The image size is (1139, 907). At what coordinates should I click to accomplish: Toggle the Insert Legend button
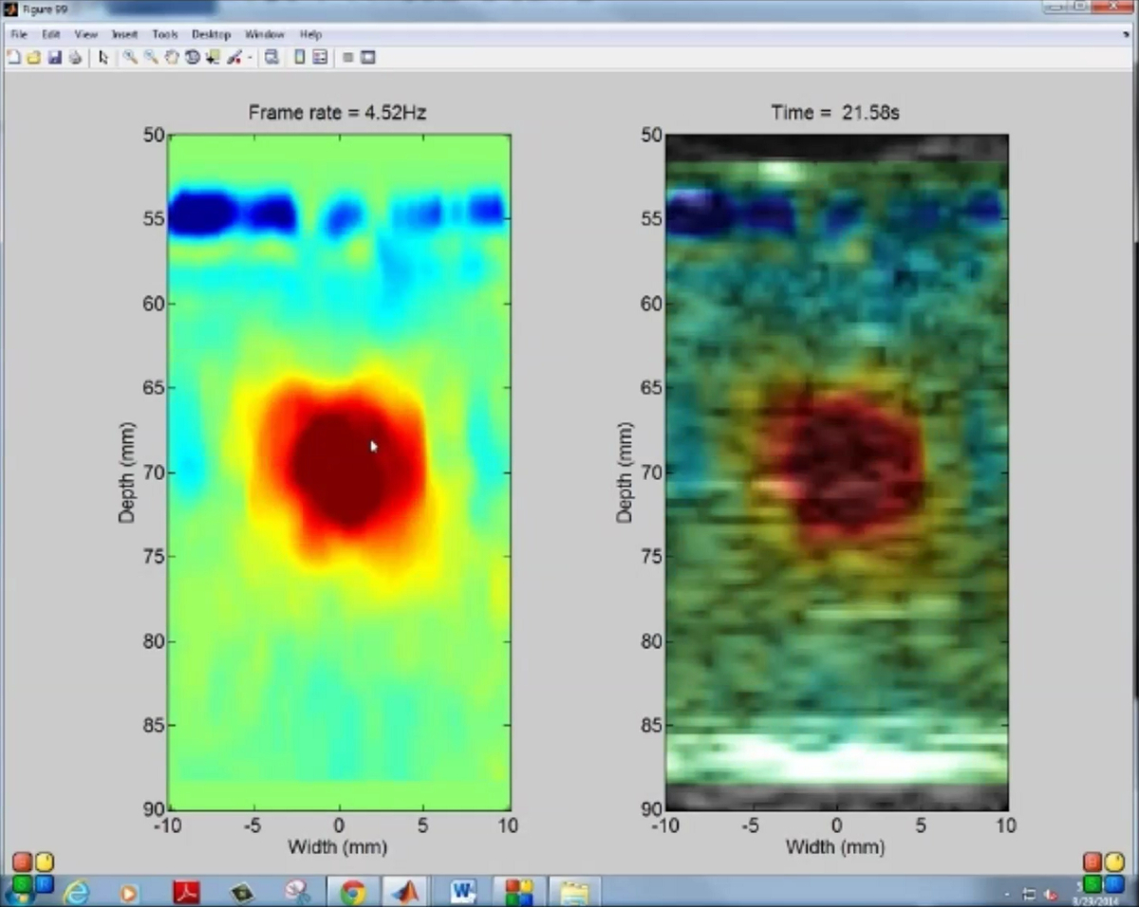320,58
